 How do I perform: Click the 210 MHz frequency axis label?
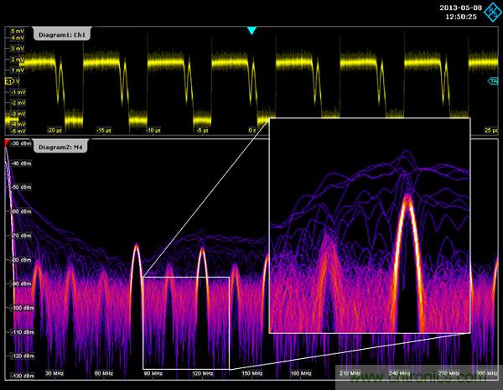point(350,372)
